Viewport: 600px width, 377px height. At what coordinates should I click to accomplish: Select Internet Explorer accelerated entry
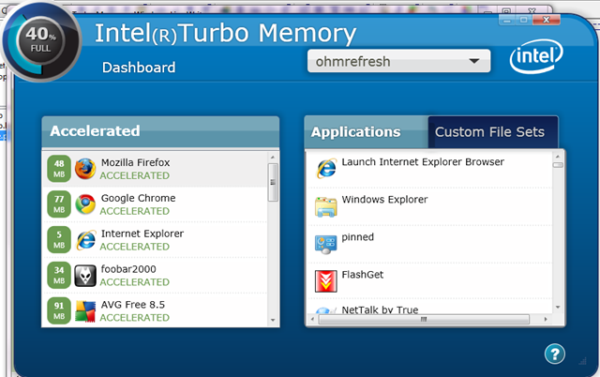pyautogui.click(x=155, y=240)
